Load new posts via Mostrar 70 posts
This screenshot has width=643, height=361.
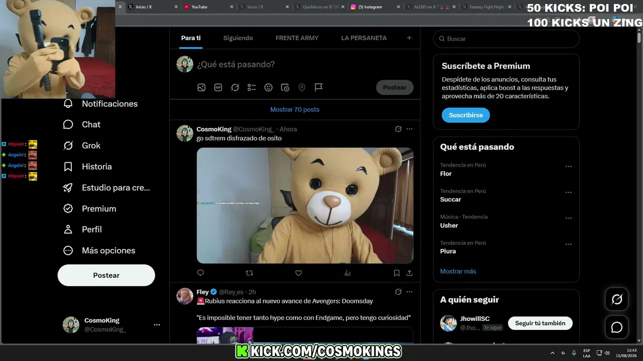coord(295,109)
